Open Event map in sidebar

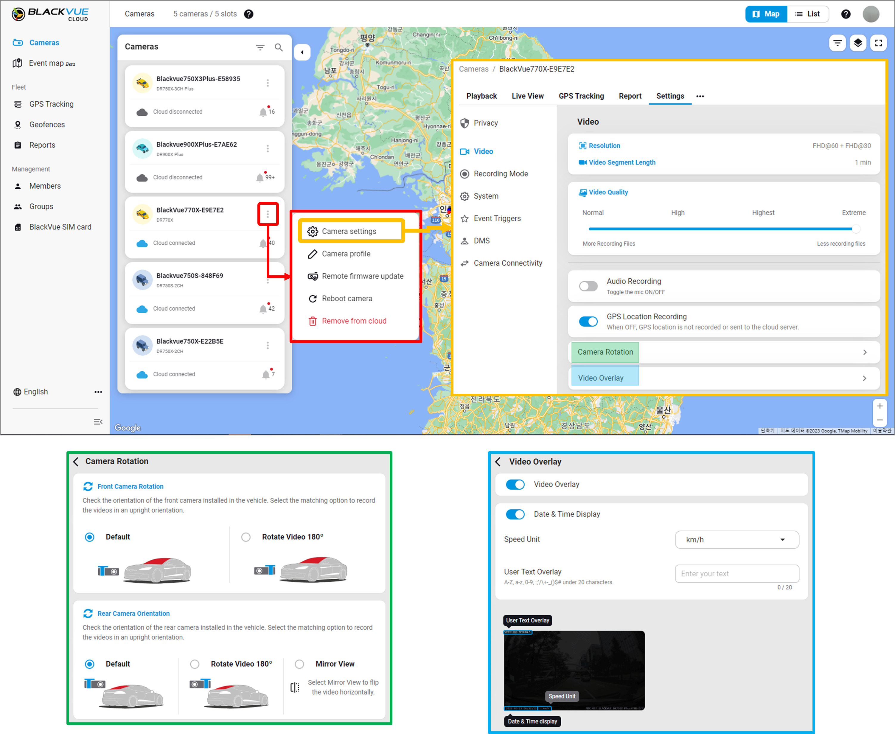(44, 63)
